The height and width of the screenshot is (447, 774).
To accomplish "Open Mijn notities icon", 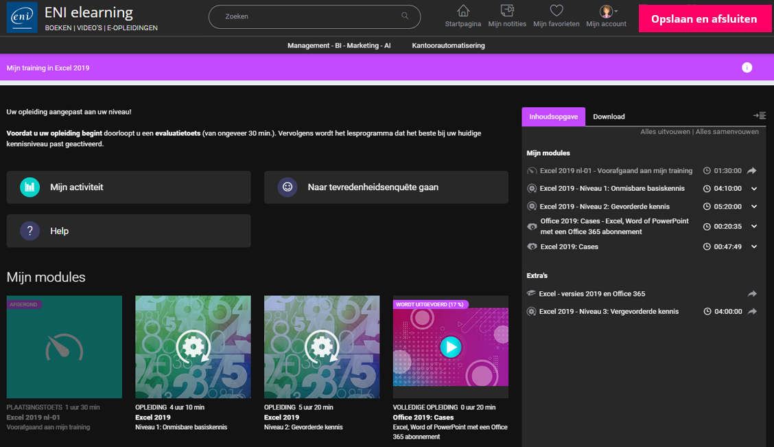I will click(x=507, y=10).
